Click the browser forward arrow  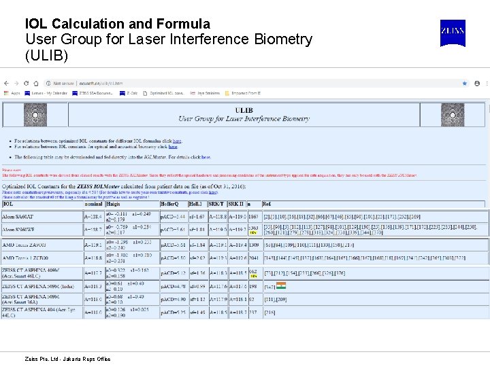[x=16, y=84]
